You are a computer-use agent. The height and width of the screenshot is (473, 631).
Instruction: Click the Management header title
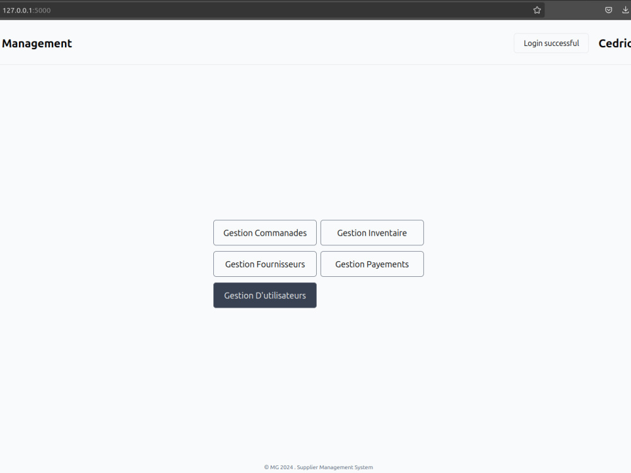pyautogui.click(x=37, y=44)
